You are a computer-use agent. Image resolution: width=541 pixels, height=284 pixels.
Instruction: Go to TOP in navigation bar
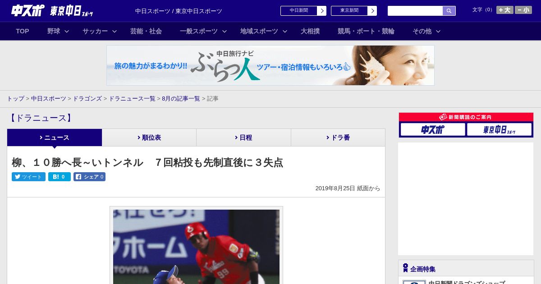pyautogui.click(x=23, y=31)
